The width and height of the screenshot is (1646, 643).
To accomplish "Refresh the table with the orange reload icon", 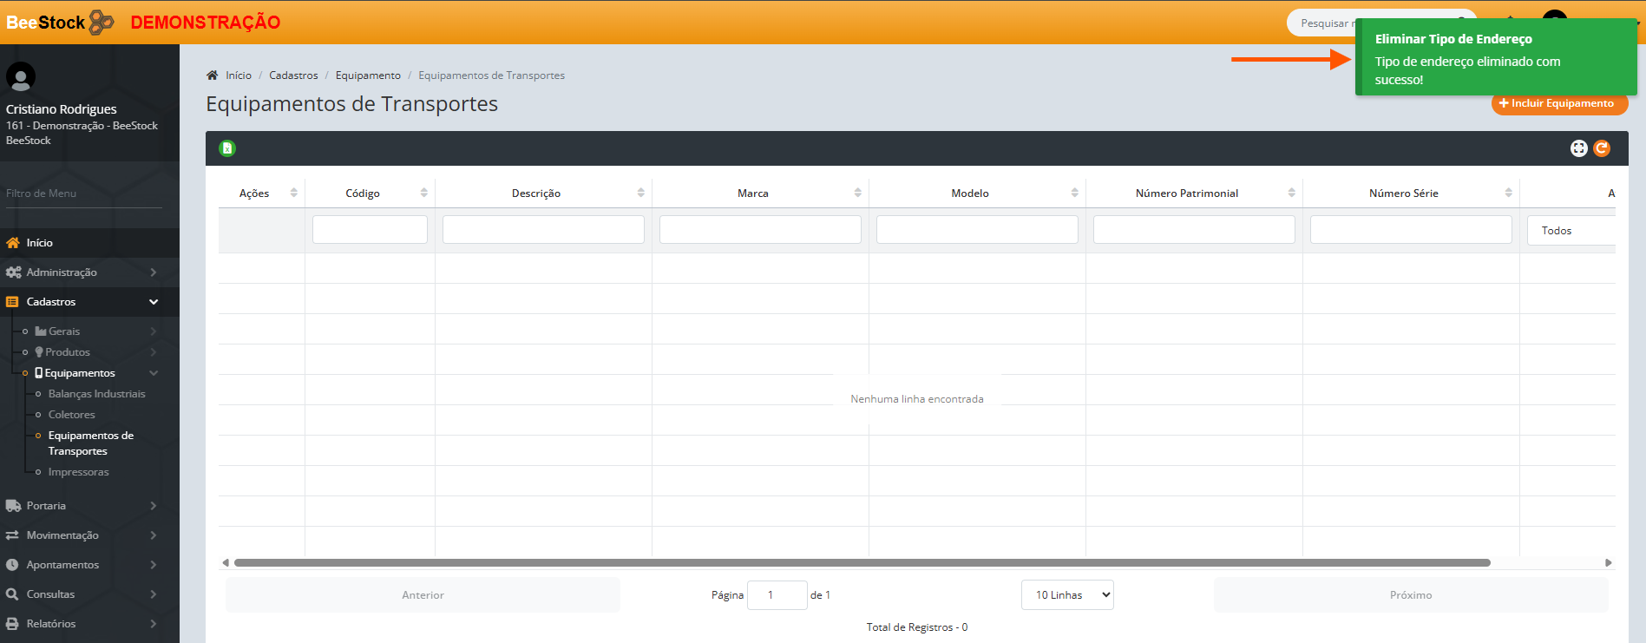I will point(1602,148).
